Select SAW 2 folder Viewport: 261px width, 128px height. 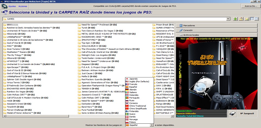pyautogui.click(x=161, y=86)
